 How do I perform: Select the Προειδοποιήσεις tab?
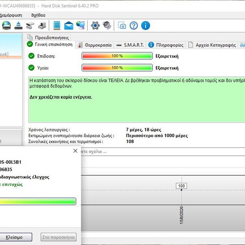pyautogui.click(x=49, y=38)
